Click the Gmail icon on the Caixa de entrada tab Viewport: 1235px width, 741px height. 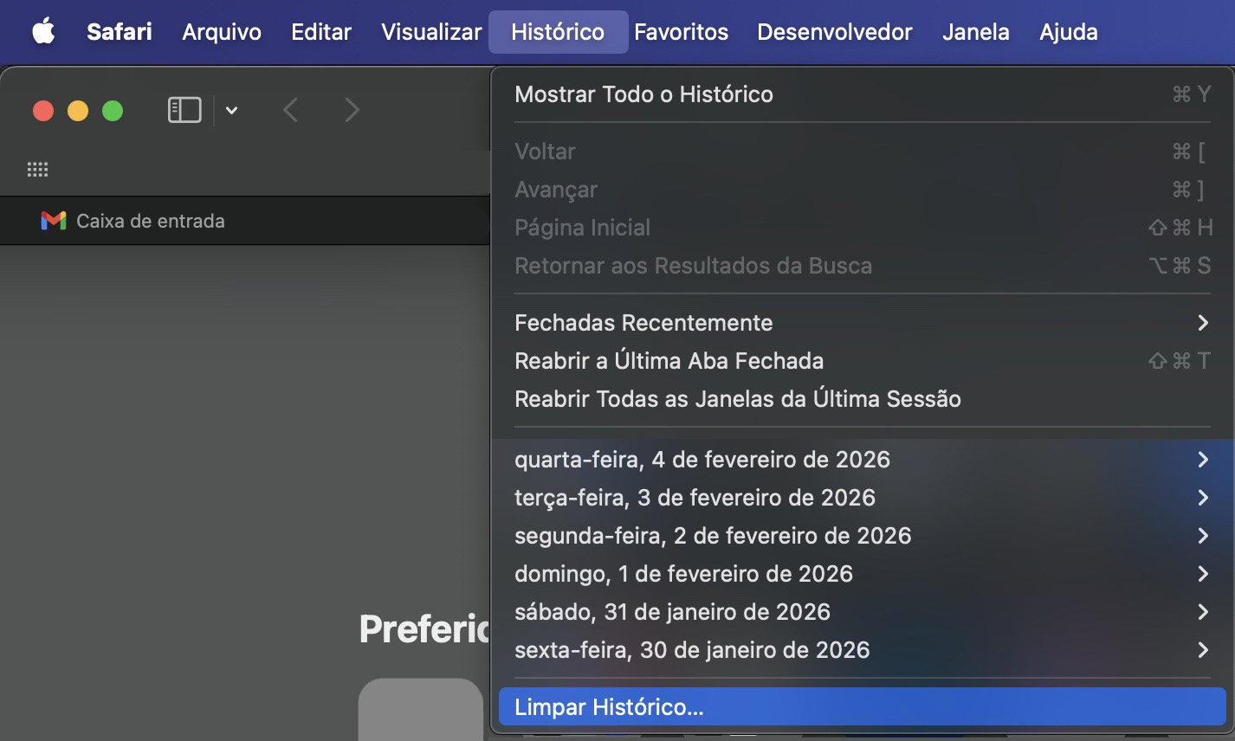[53, 221]
